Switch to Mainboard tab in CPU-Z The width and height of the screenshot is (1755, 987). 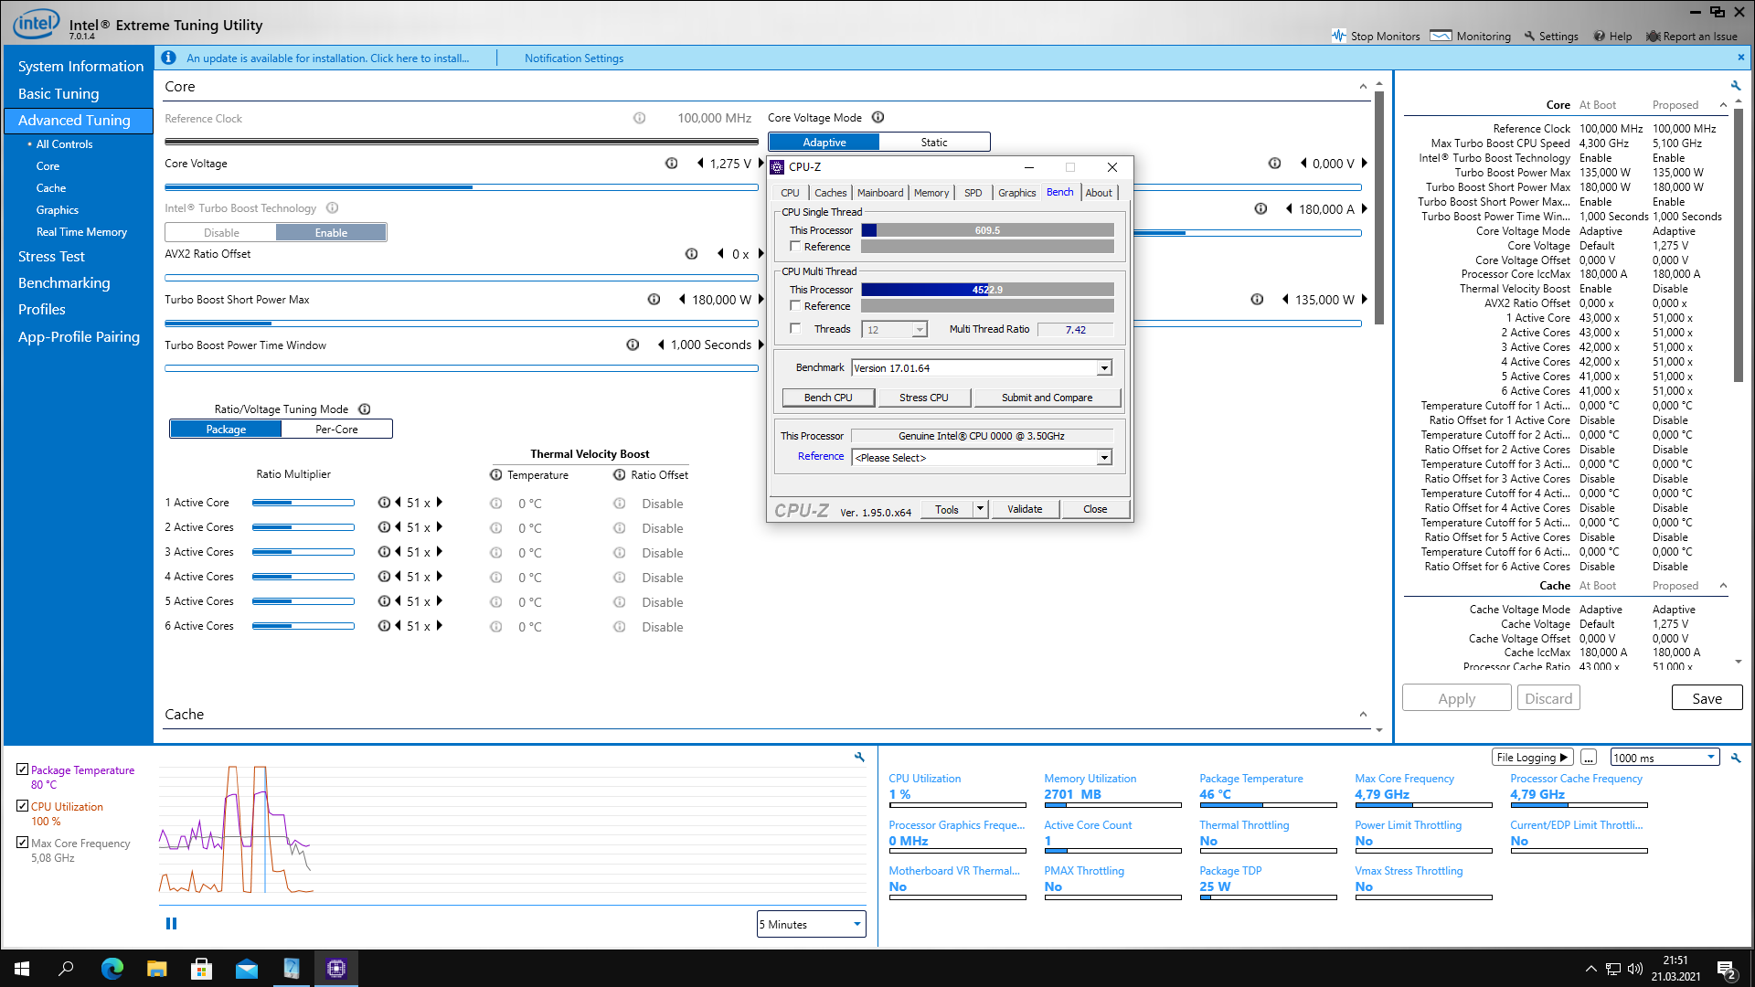[x=879, y=193]
